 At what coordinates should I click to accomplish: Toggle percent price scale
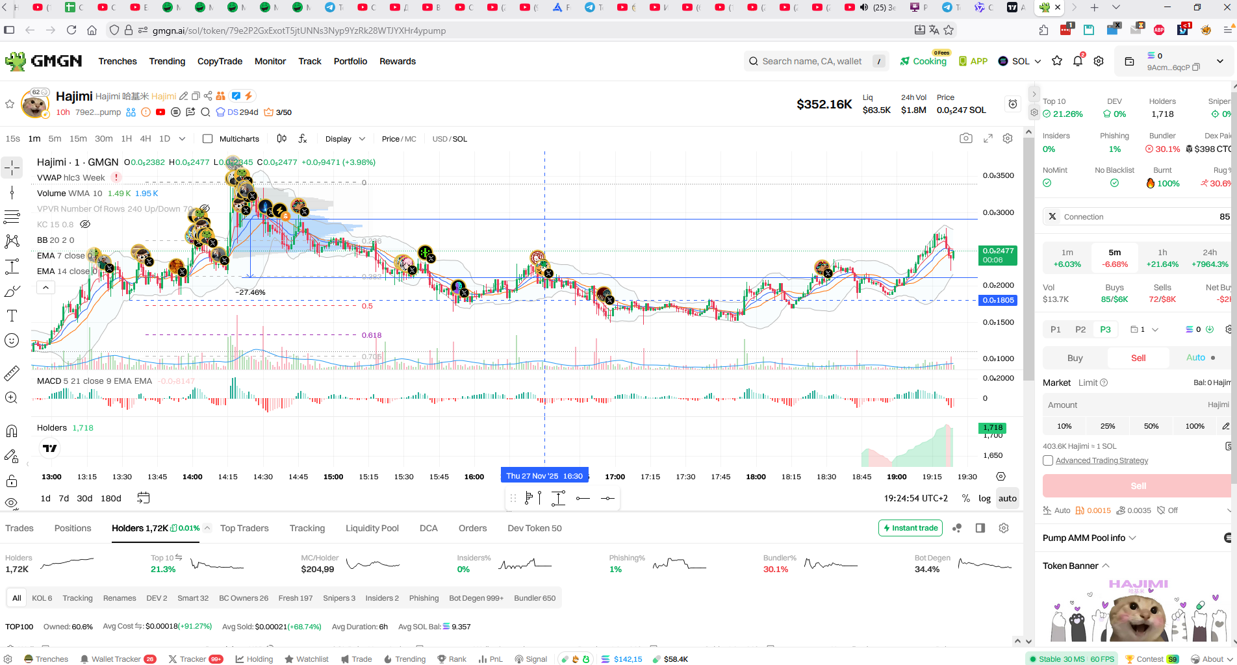pyautogui.click(x=966, y=498)
